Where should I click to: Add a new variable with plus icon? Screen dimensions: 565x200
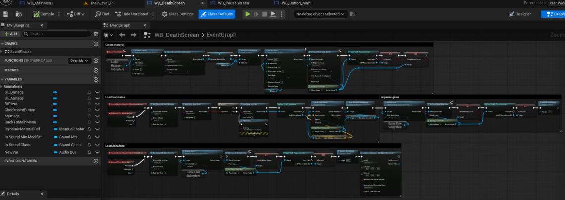(x=96, y=79)
